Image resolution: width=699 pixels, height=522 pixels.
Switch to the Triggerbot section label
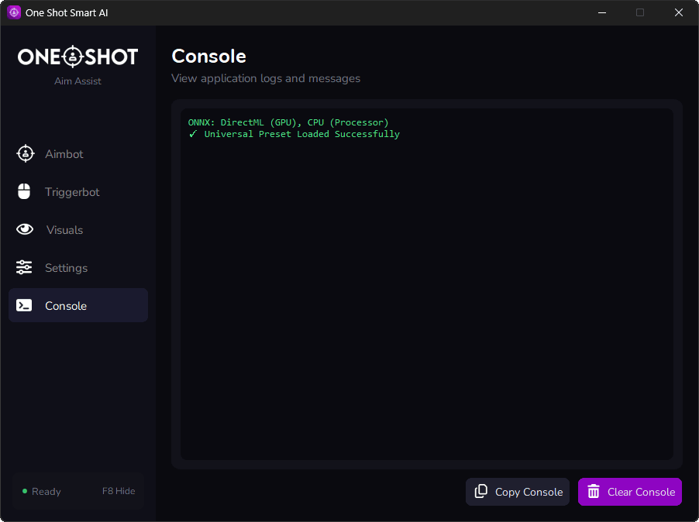(72, 192)
